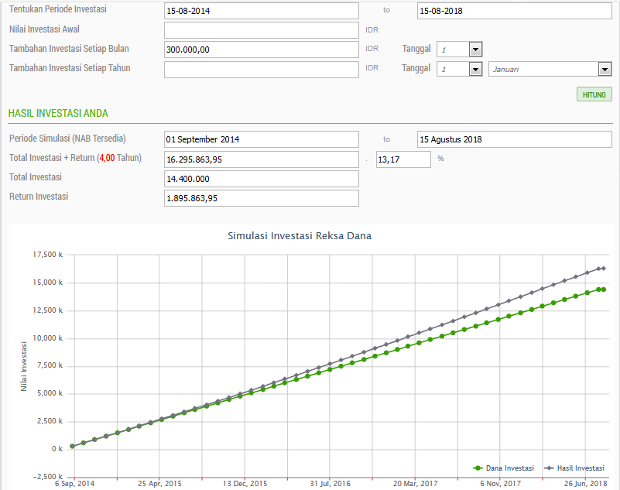Image resolution: width=620 pixels, height=490 pixels.
Task: Toggle Dana Investasi series in chart legend
Action: click(x=503, y=468)
